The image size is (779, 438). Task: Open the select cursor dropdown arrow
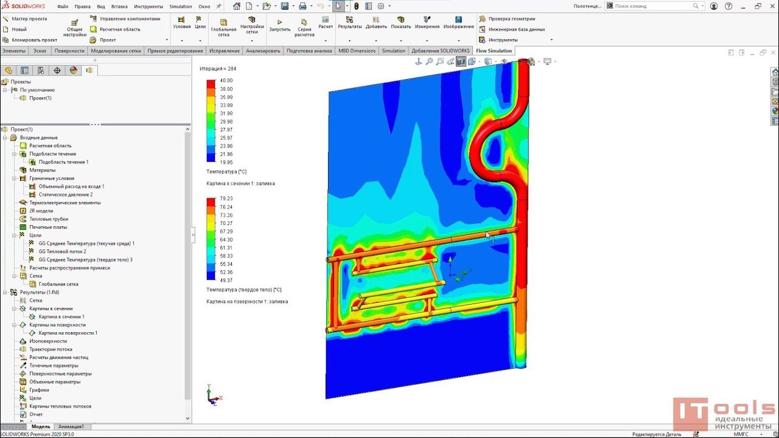[x=346, y=6]
